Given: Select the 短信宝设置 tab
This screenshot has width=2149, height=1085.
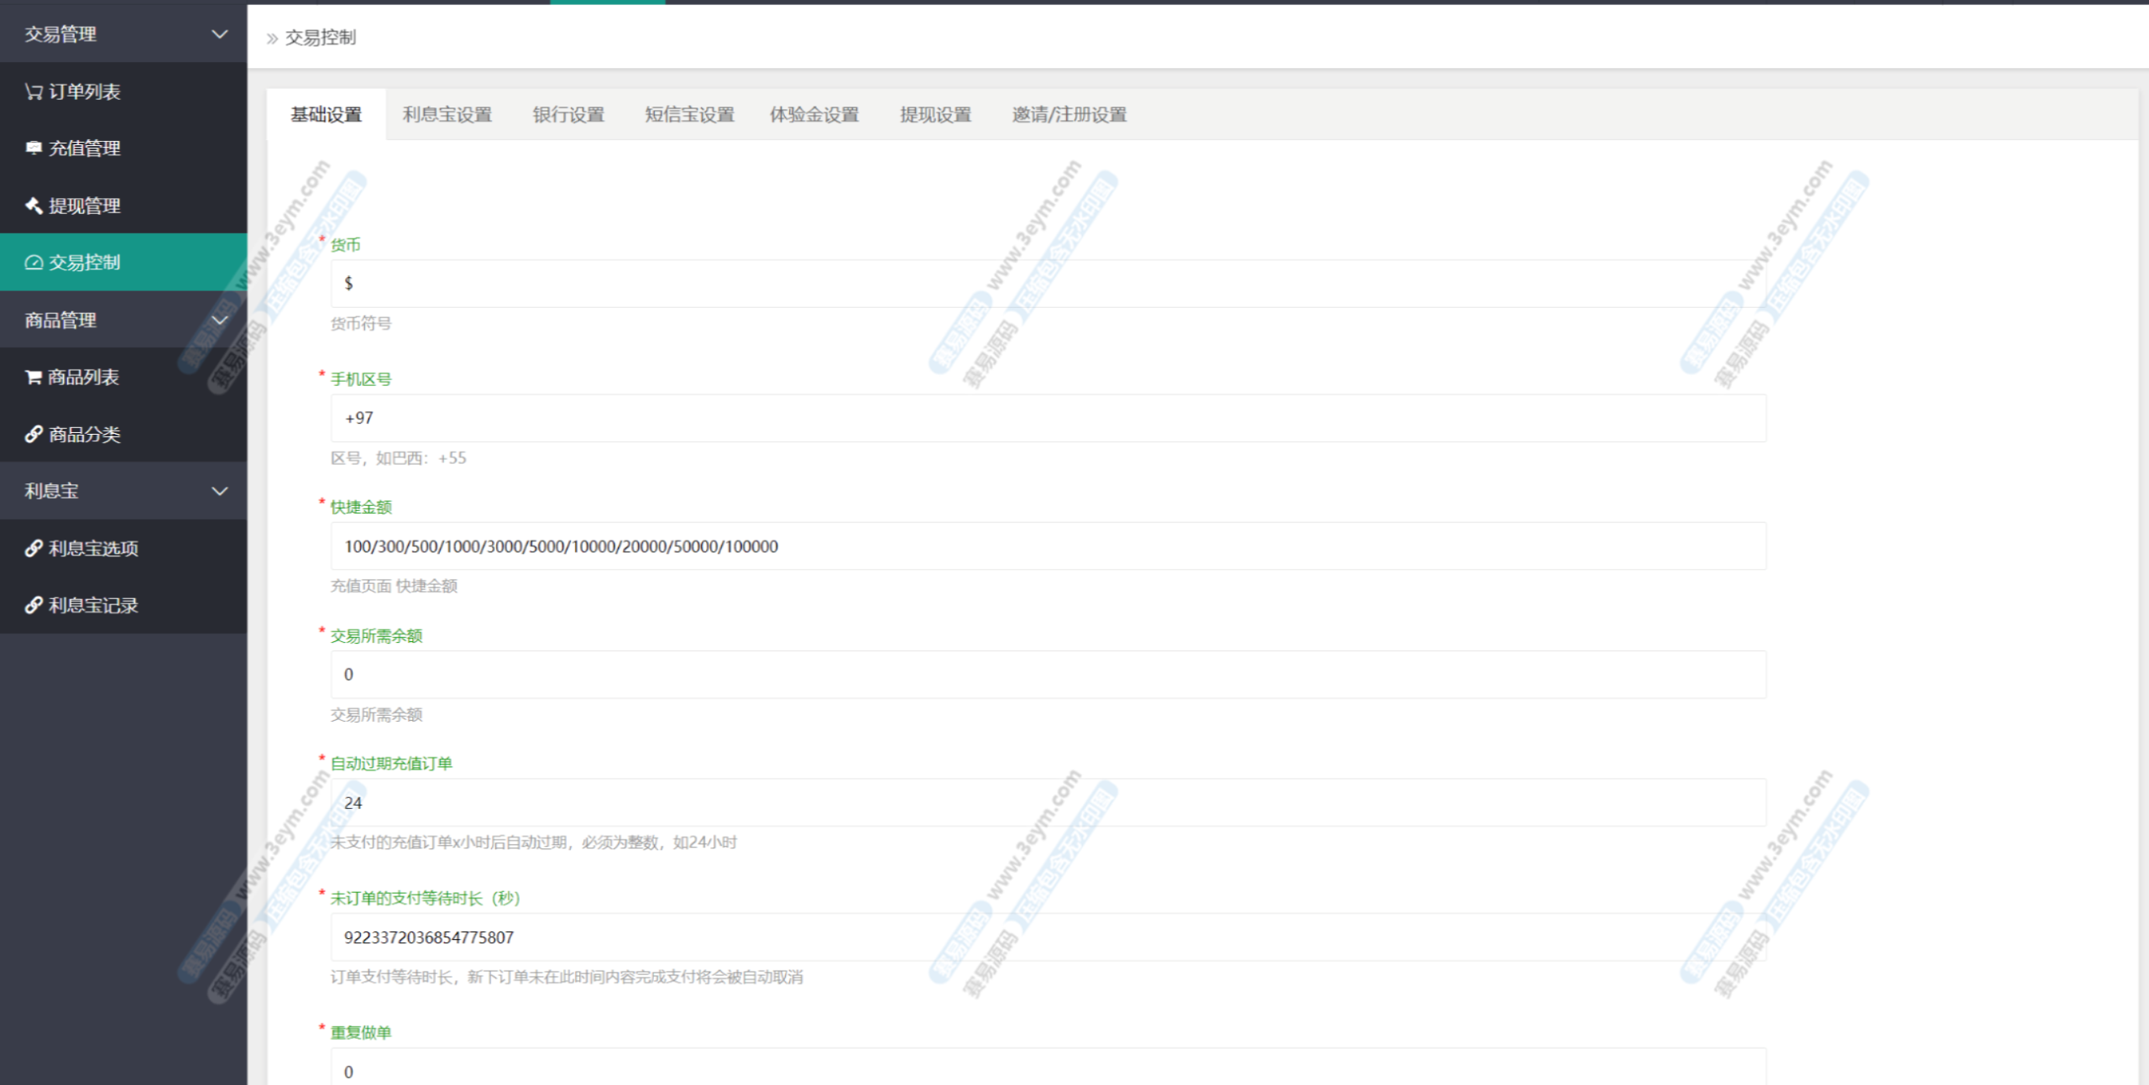Looking at the screenshot, I should pos(689,115).
